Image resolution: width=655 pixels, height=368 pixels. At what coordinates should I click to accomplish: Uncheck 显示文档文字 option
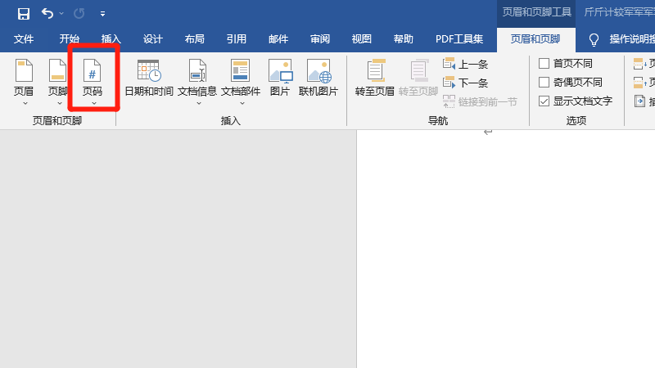544,101
